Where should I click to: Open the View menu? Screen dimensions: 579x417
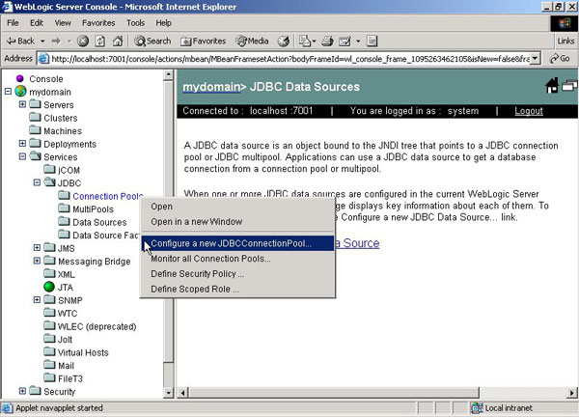click(63, 23)
